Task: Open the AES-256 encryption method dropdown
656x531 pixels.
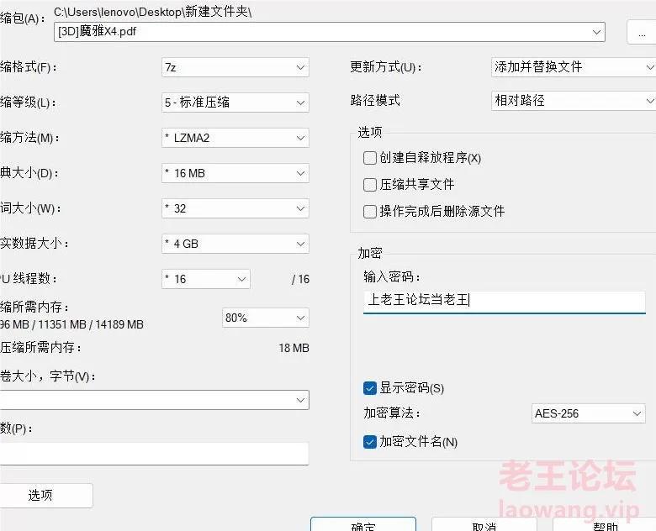Action: 588,413
